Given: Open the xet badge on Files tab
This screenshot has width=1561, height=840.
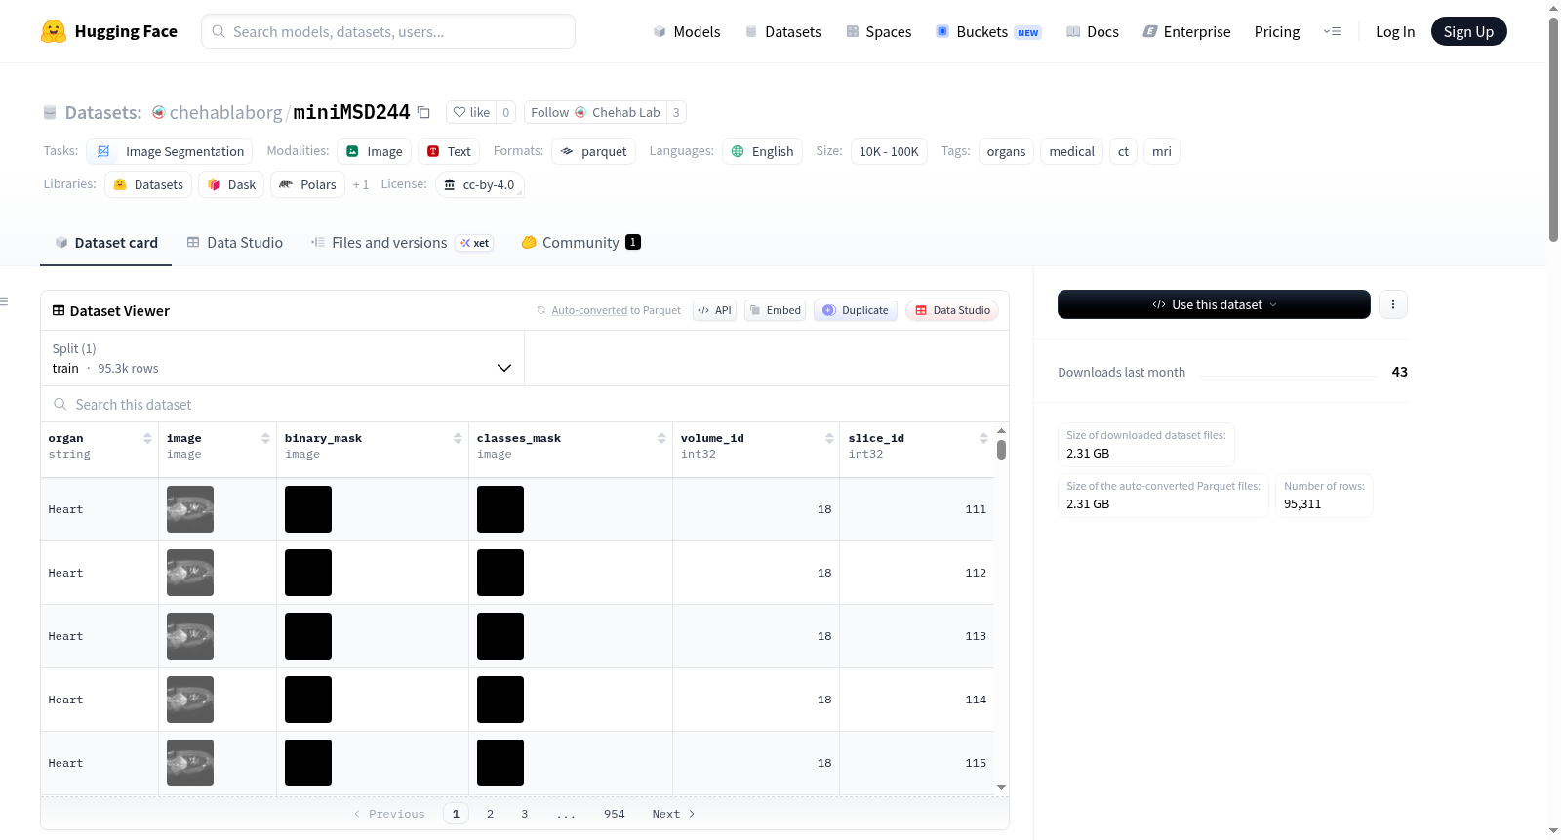Looking at the screenshot, I should 475,243.
